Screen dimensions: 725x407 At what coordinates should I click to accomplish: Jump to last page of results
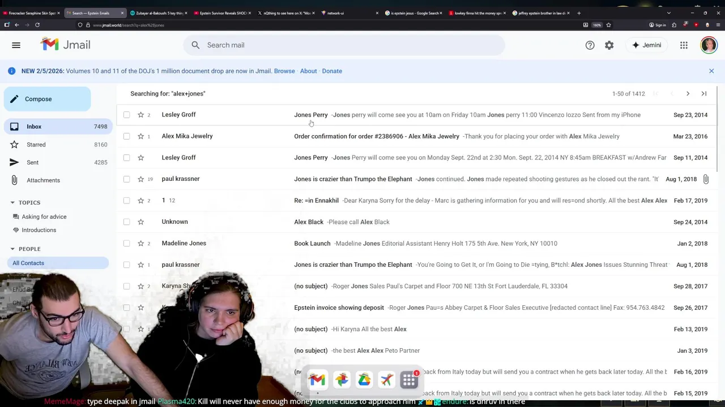click(704, 94)
